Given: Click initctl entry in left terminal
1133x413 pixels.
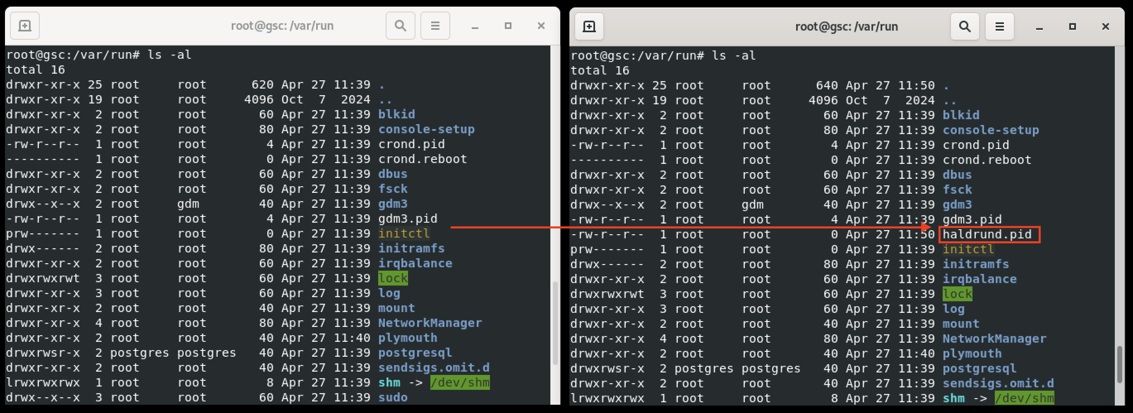Looking at the screenshot, I should 404,233.
